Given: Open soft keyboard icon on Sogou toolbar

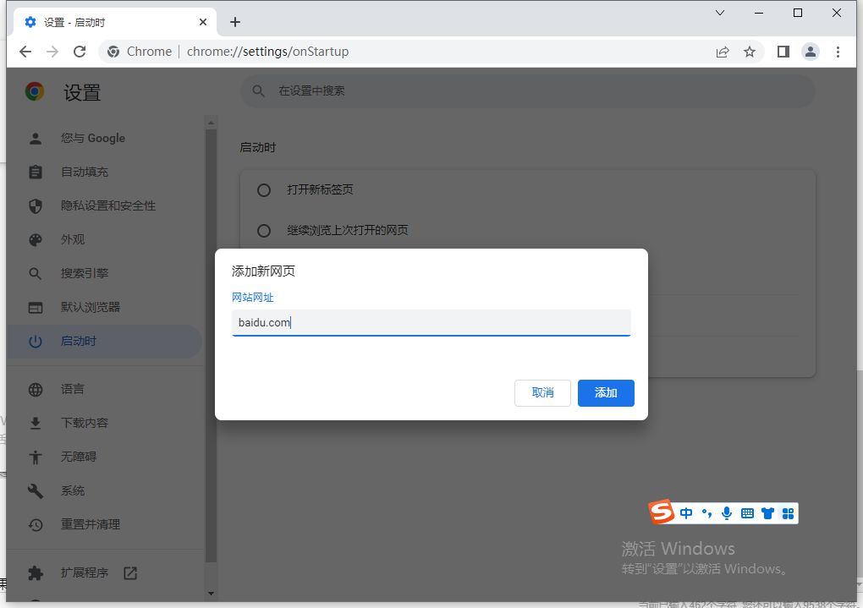Looking at the screenshot, I should (747, 513).
